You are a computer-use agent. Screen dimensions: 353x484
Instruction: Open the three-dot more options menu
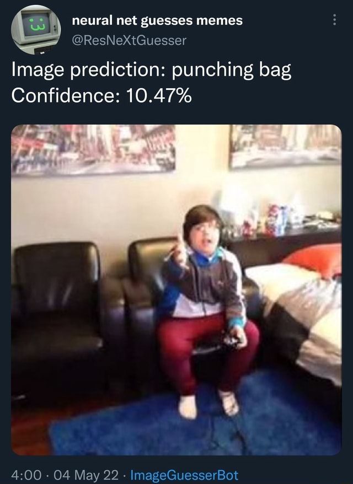[x=334, y=20]
